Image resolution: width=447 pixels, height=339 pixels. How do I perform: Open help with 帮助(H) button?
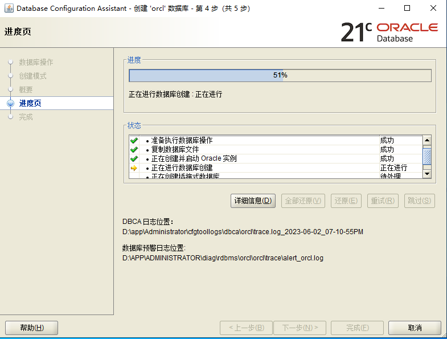tap(32, 328)
